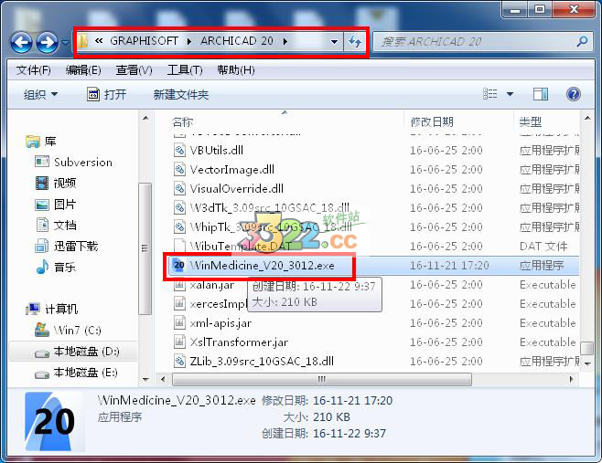Select 本地磁盘 (D:) drive
Image resolution: width=602 pixels, height=463 pixels.
click(x=77, y=352)
